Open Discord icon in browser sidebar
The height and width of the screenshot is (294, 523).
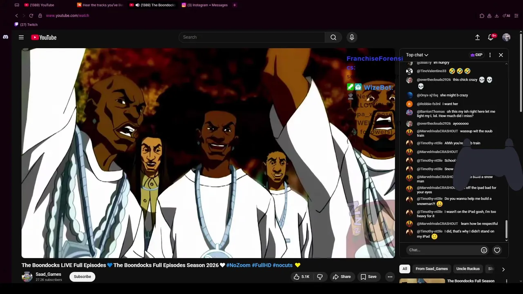coord(5,37)
